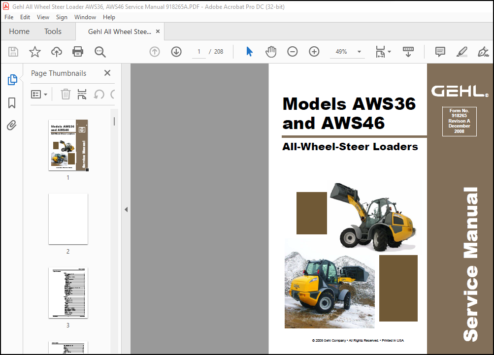The image size is (494, 355).
Task: Open the Sign menu
Action: tap(62, 17)
